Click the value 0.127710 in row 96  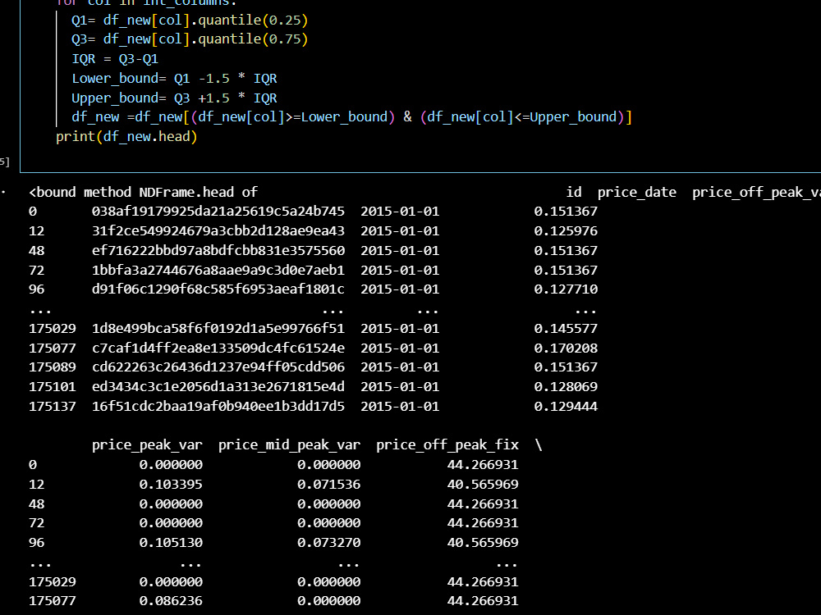566,289
